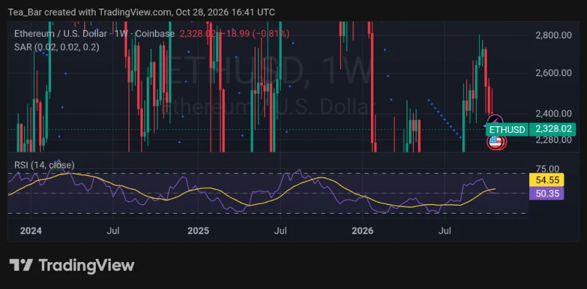Viewport: 587px width, 289px height.
Task: Click the Coinbase exchange name in title
Action: point(155,34)
